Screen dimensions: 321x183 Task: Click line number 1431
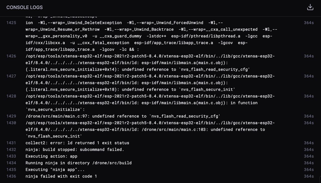[x=11, y=143]
